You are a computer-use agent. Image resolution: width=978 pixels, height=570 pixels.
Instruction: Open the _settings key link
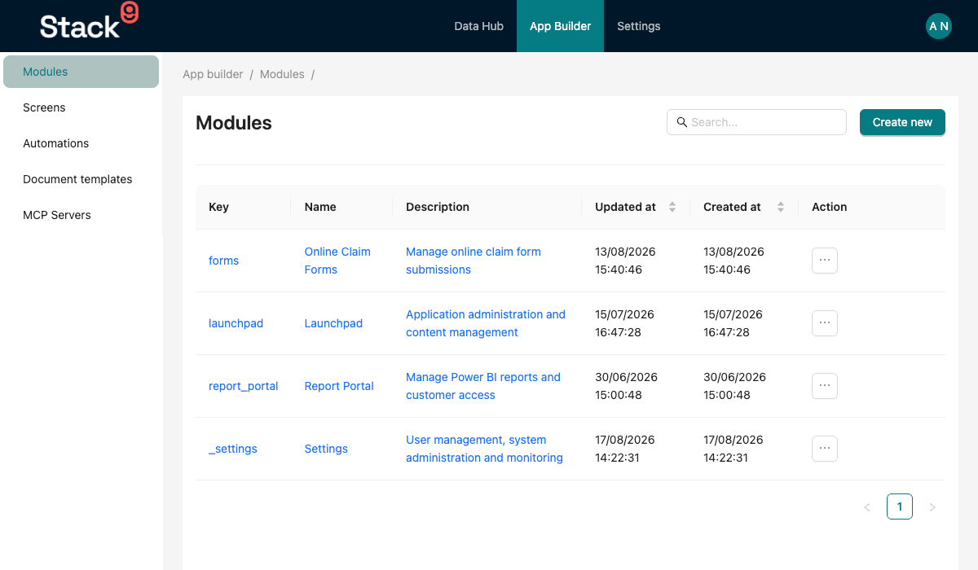click(232, 449)
